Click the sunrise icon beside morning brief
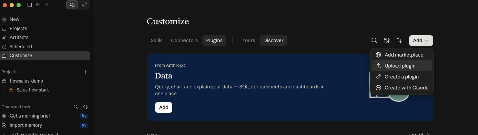 tap(4, 116)
